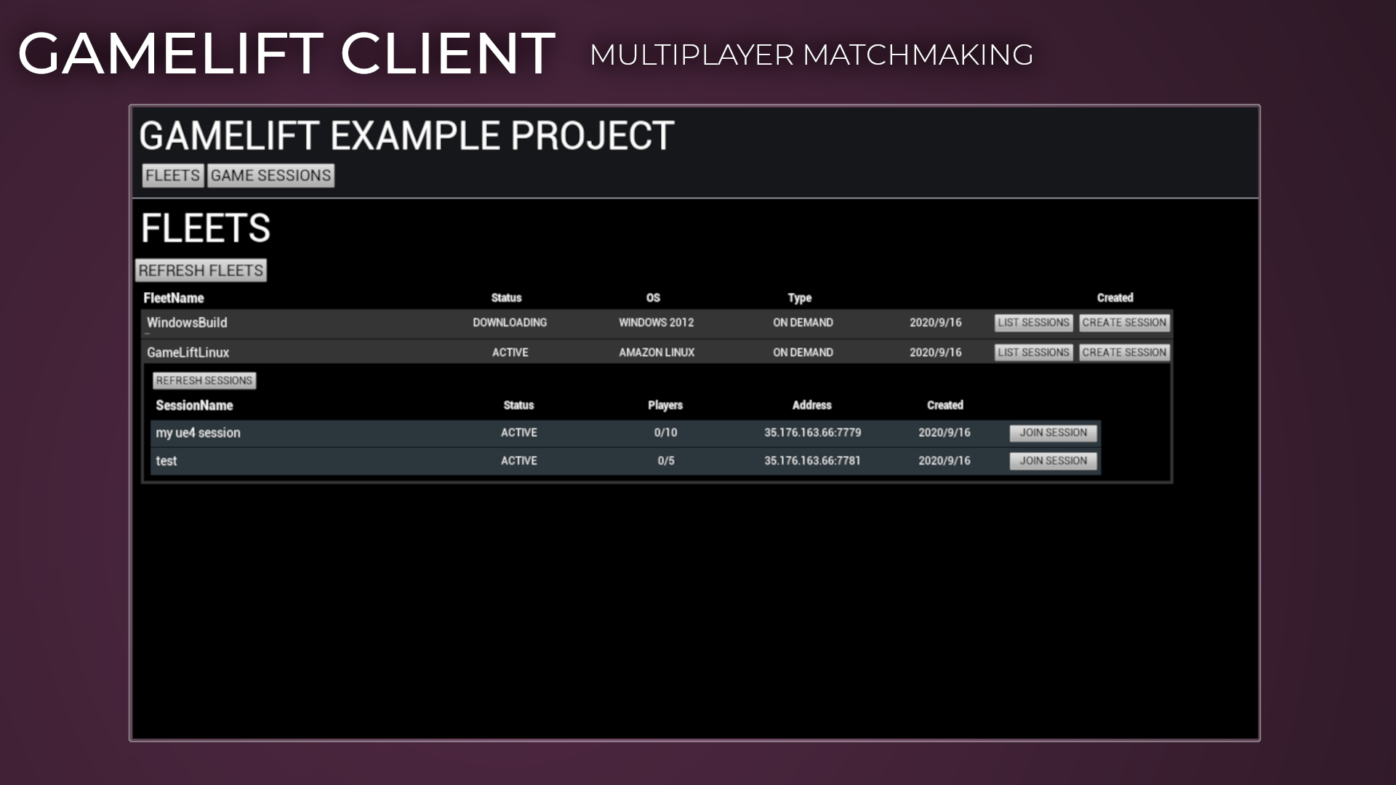This screenshot has height=785, width=1396.
Task: Click JOIN SESSION for the 'test' session
Action: click(x=1053, y=460)
